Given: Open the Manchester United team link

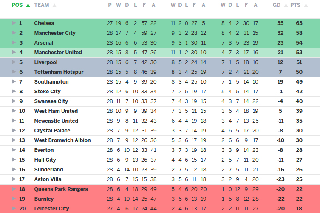Looking at the screenshot, I should [58, 52].
